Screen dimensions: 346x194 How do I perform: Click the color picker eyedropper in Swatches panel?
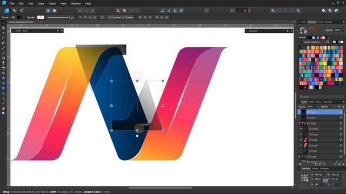[x=310, y=29]
